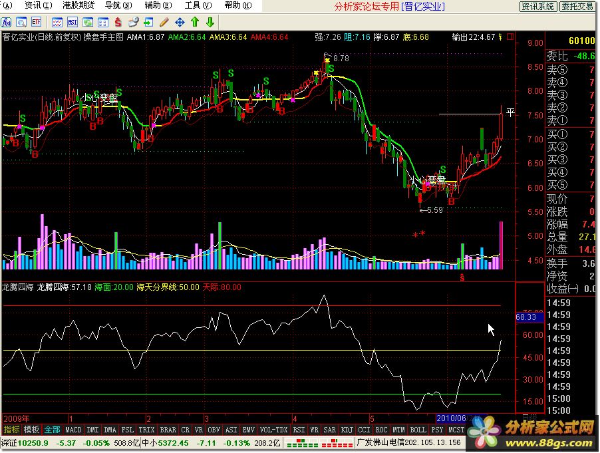Select the TRIX indicator tab

[146, 430]
